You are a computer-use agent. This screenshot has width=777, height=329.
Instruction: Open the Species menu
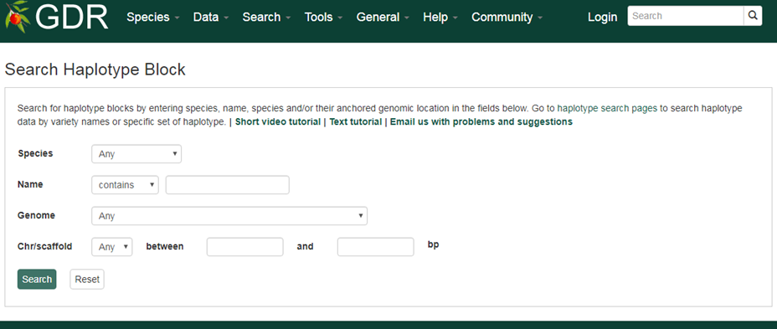click(153, 17)
